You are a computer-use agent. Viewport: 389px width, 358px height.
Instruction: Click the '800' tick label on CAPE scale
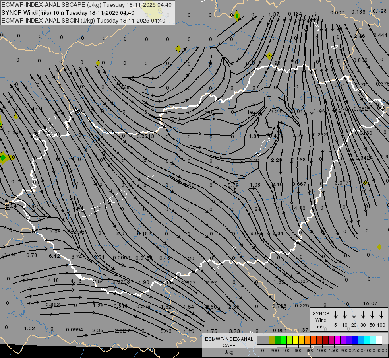[310, 350]
